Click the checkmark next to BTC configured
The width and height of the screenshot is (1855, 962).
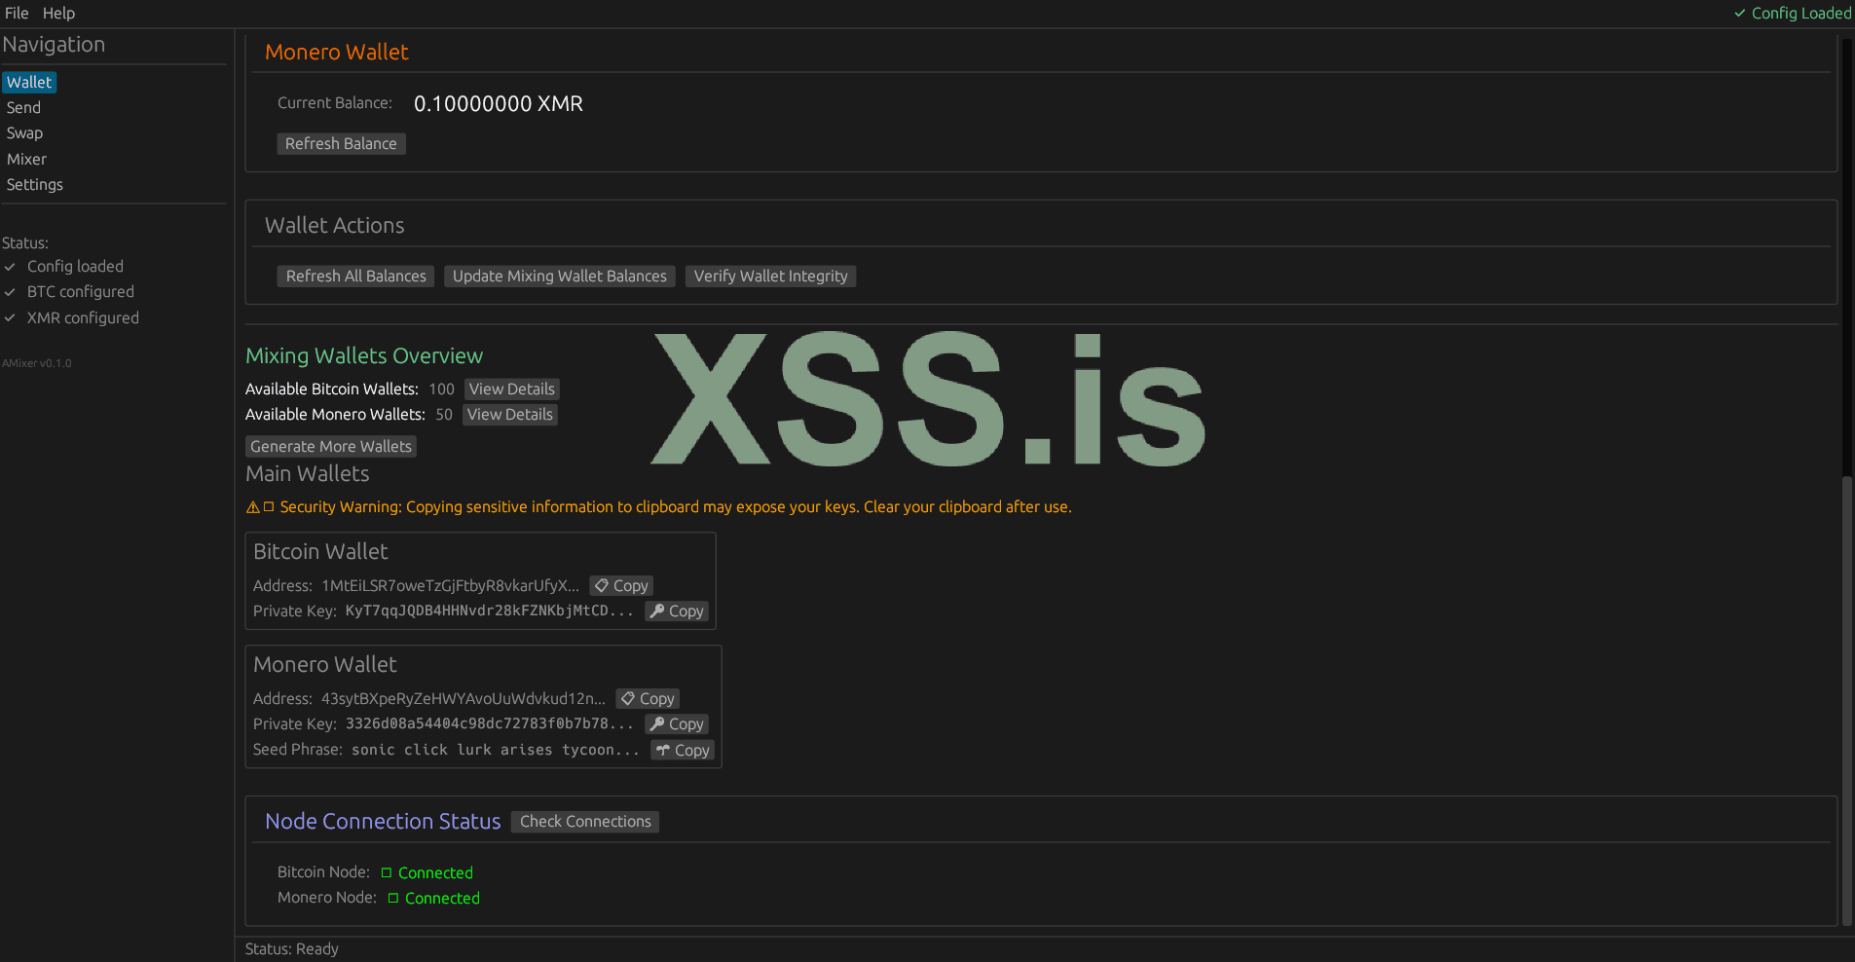point(10,291)
